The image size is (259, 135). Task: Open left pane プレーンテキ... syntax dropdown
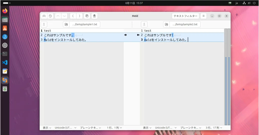[x=91, y=128]
